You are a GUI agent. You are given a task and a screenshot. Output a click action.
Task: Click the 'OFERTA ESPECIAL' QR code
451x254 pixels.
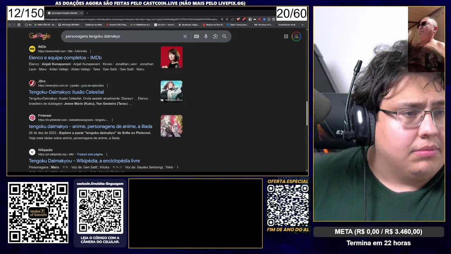pyautogui.click(x=288, y=205)
